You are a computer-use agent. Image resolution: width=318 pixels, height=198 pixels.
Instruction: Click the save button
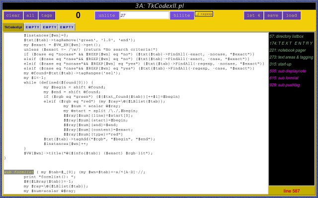coord(273,15)
